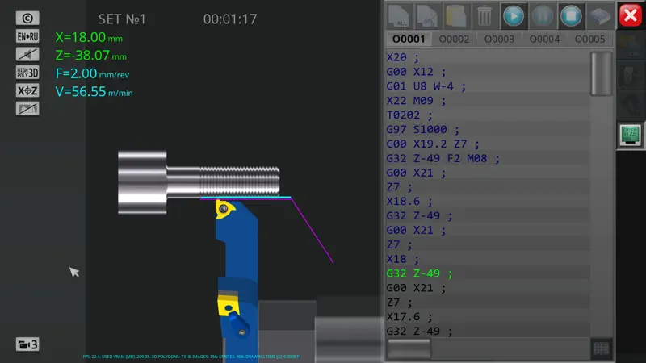Viewport: 646px width, 363px height.
Task: Toggle the muted sound speaker button
Action: pyautogui.click(x=27, y=54)
